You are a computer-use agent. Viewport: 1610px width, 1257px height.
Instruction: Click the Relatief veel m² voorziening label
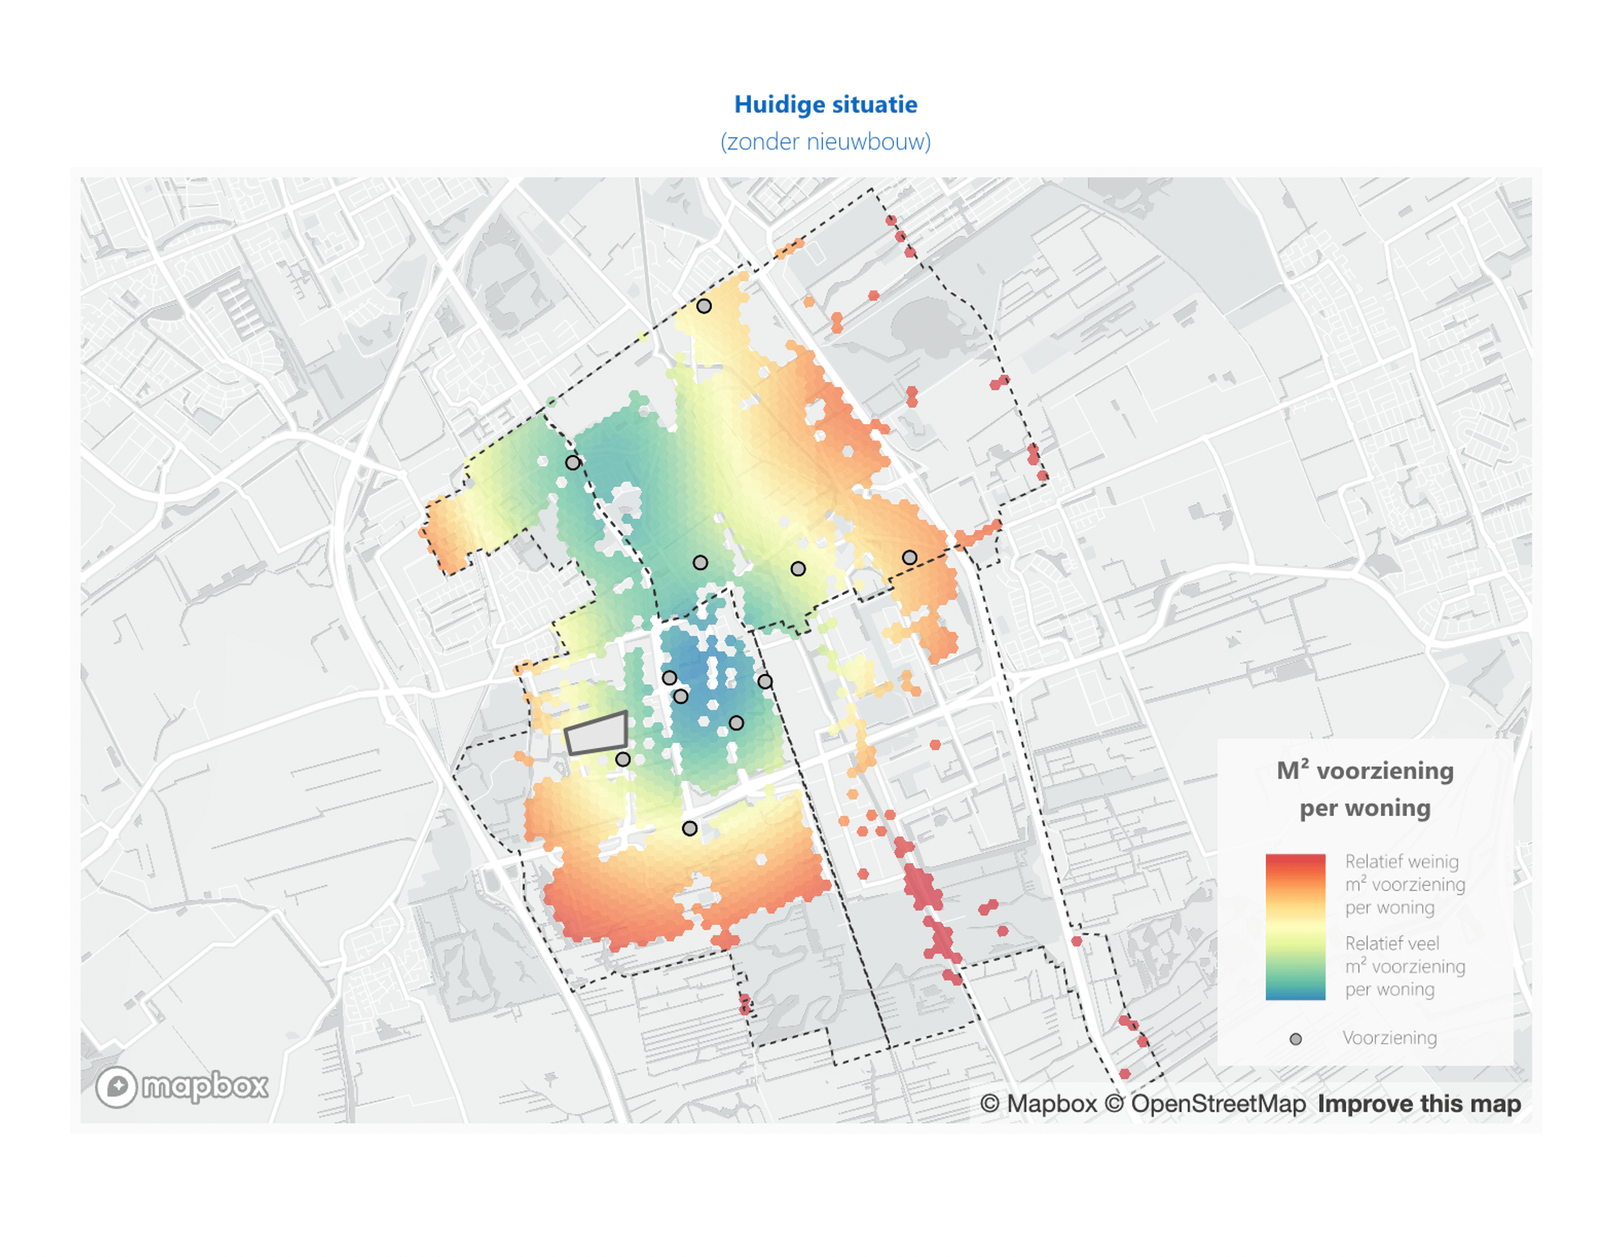click(x=1404, y=966)
